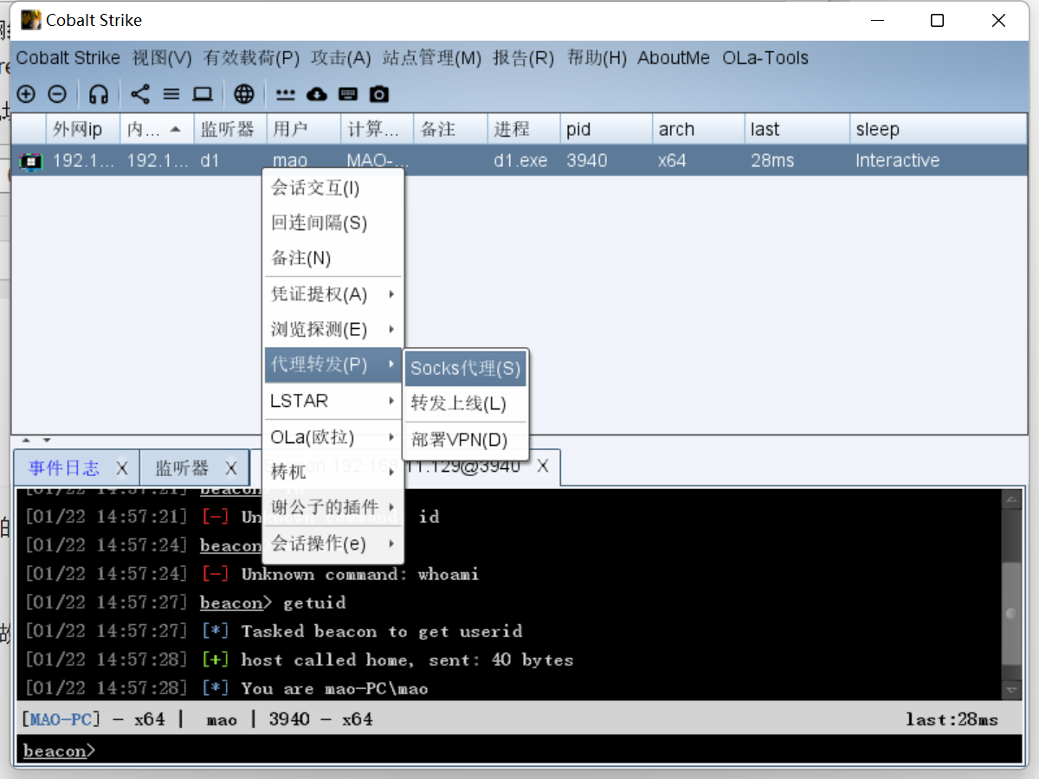Viewport: 1039px width, 779px height.
Task: Open listeners via the headphones icon
Action: [x=99, y=93]
